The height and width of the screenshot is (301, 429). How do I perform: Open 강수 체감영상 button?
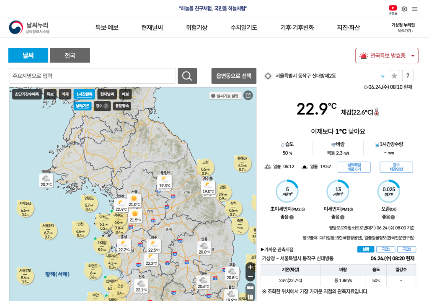(396, 167)
